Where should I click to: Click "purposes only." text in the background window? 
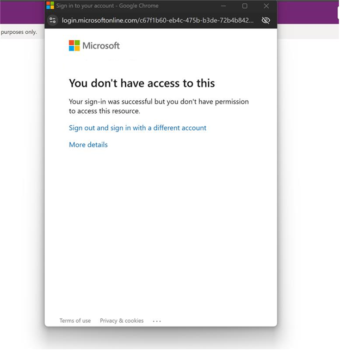[x=19, y=32]
